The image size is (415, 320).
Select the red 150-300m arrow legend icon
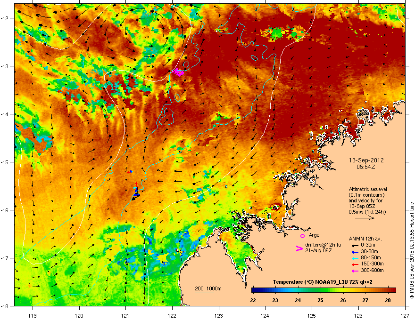[355, 264]
